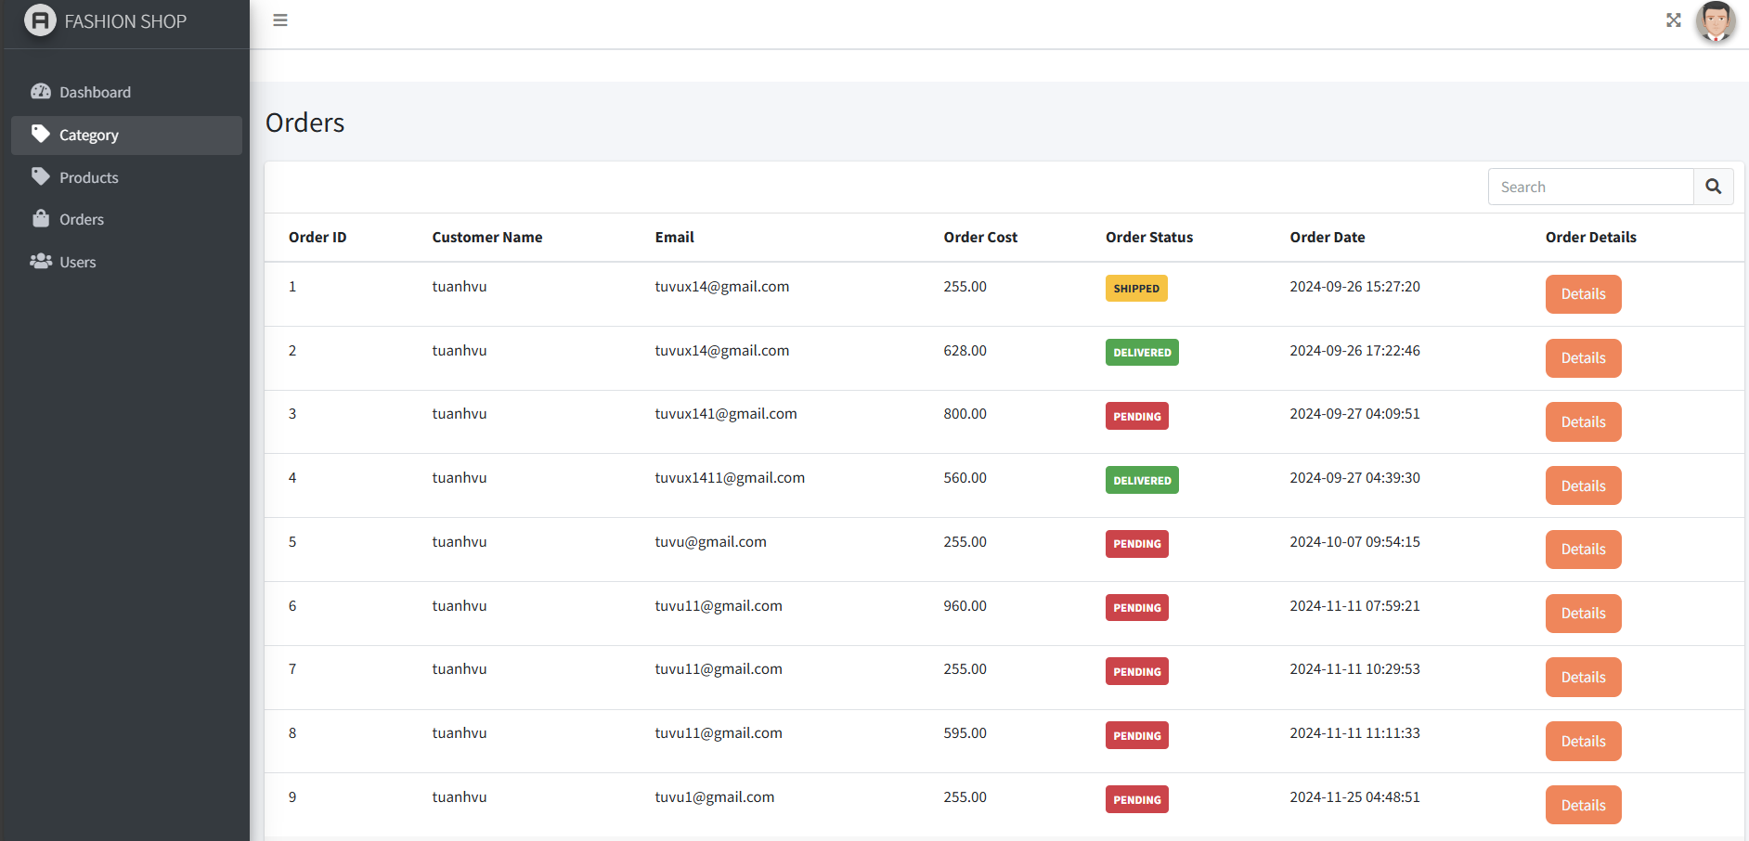This screenshot has height=841, width=1749.
Task: Click the Orders page heading
Action: [x=304, y=123]
